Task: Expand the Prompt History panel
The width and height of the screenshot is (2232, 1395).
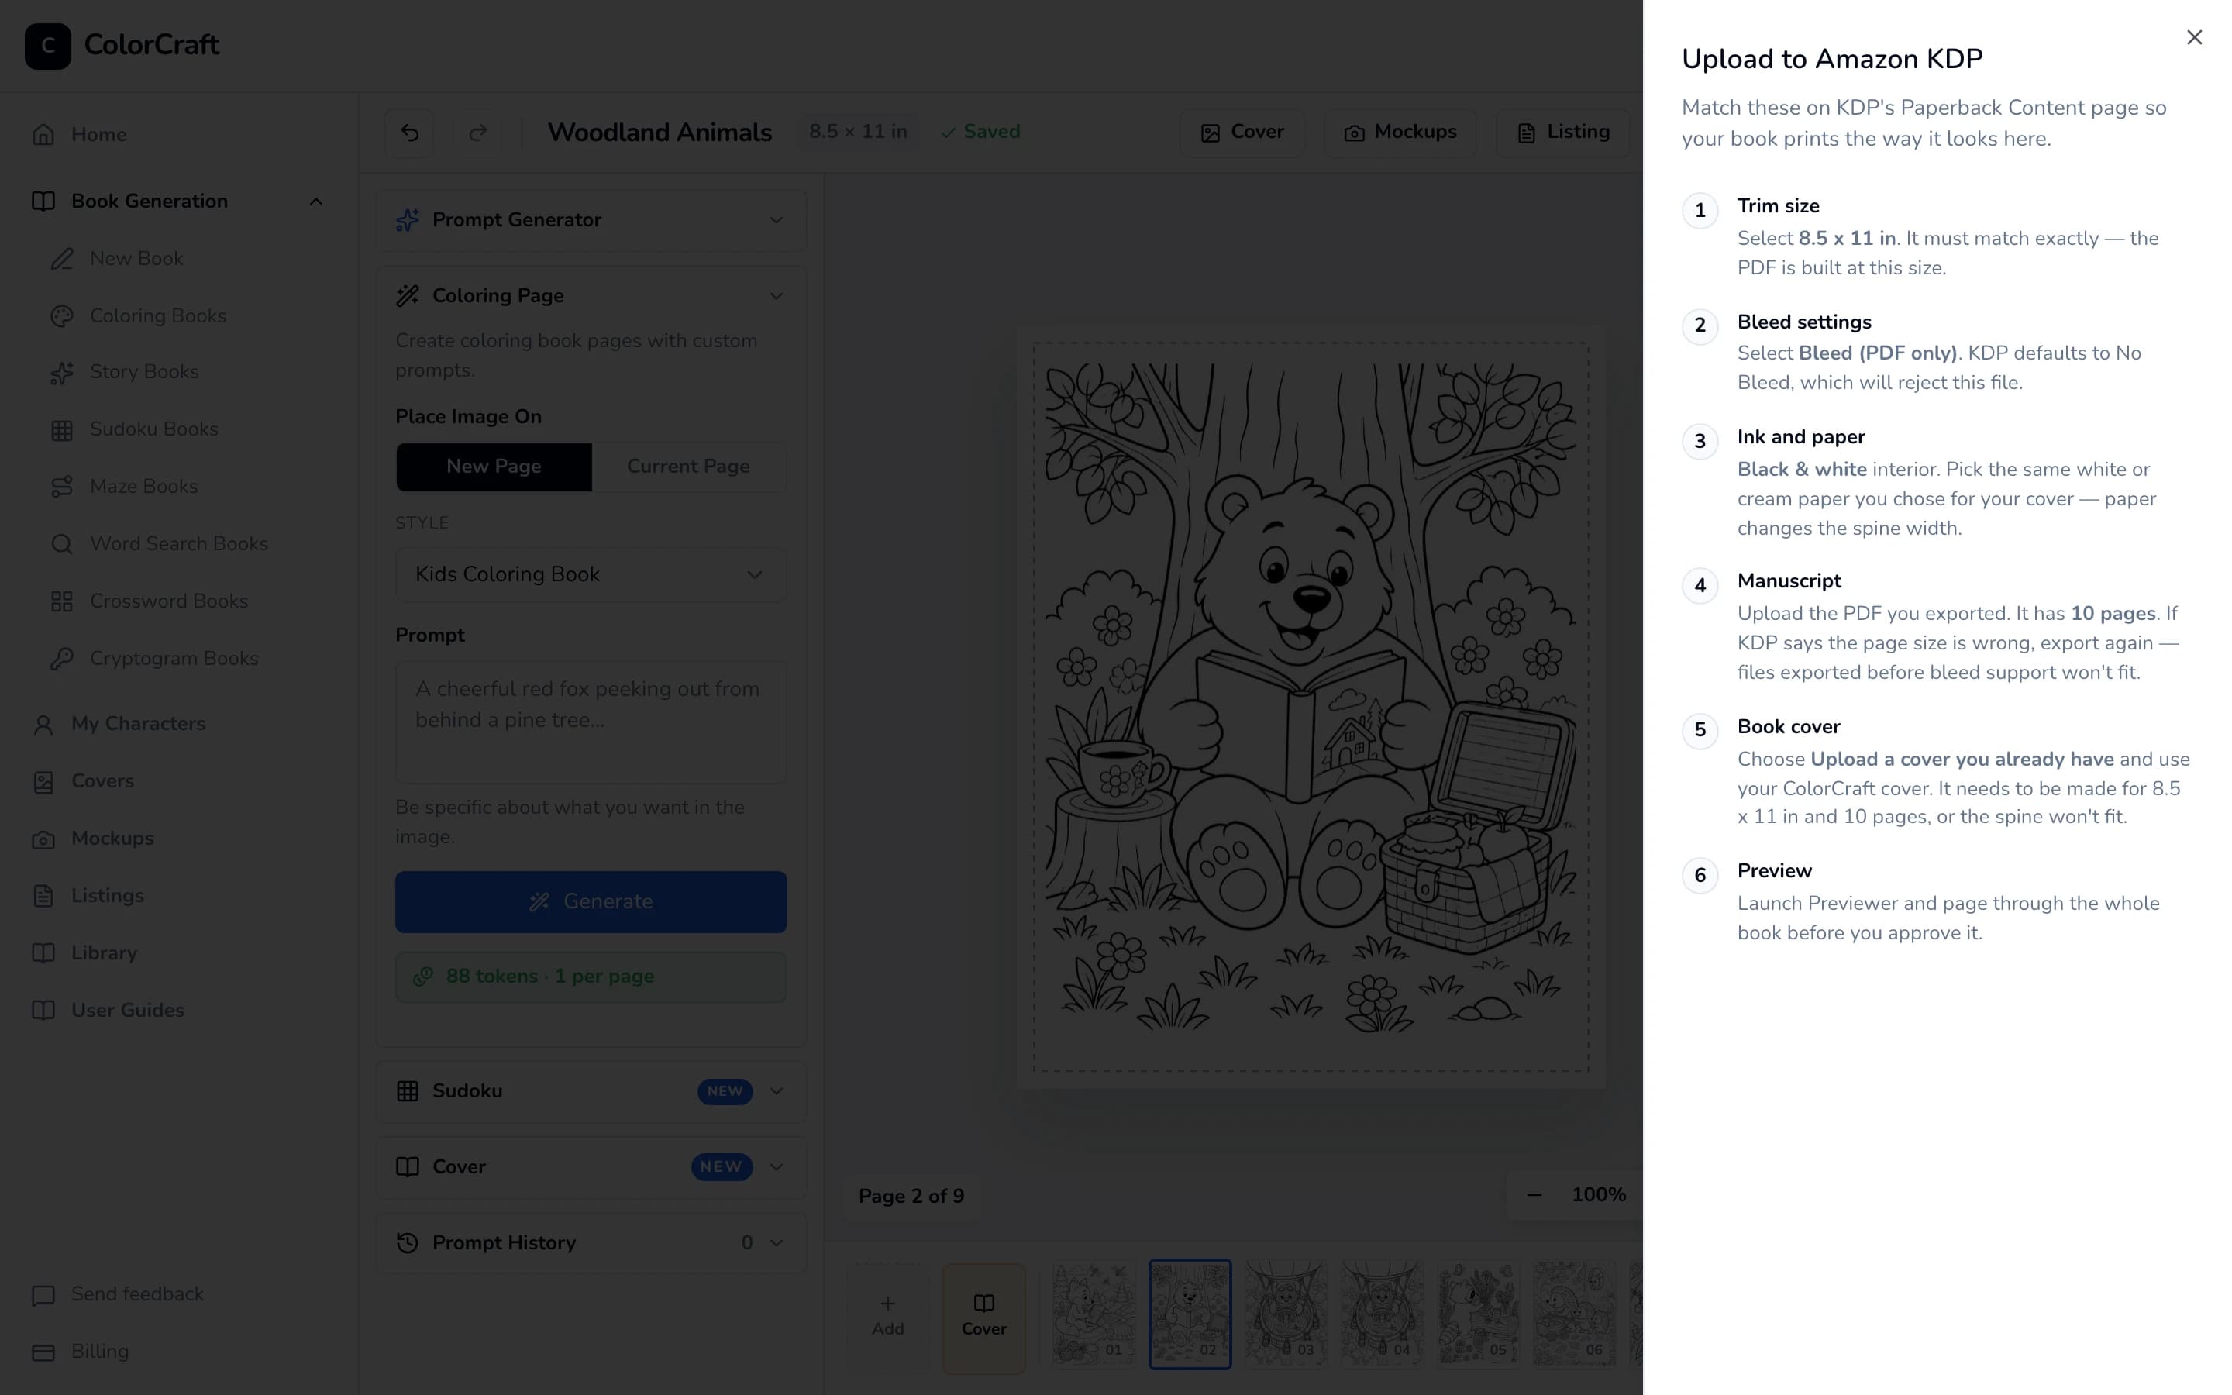Action: pyautogui.click(x=591, y=1243)
